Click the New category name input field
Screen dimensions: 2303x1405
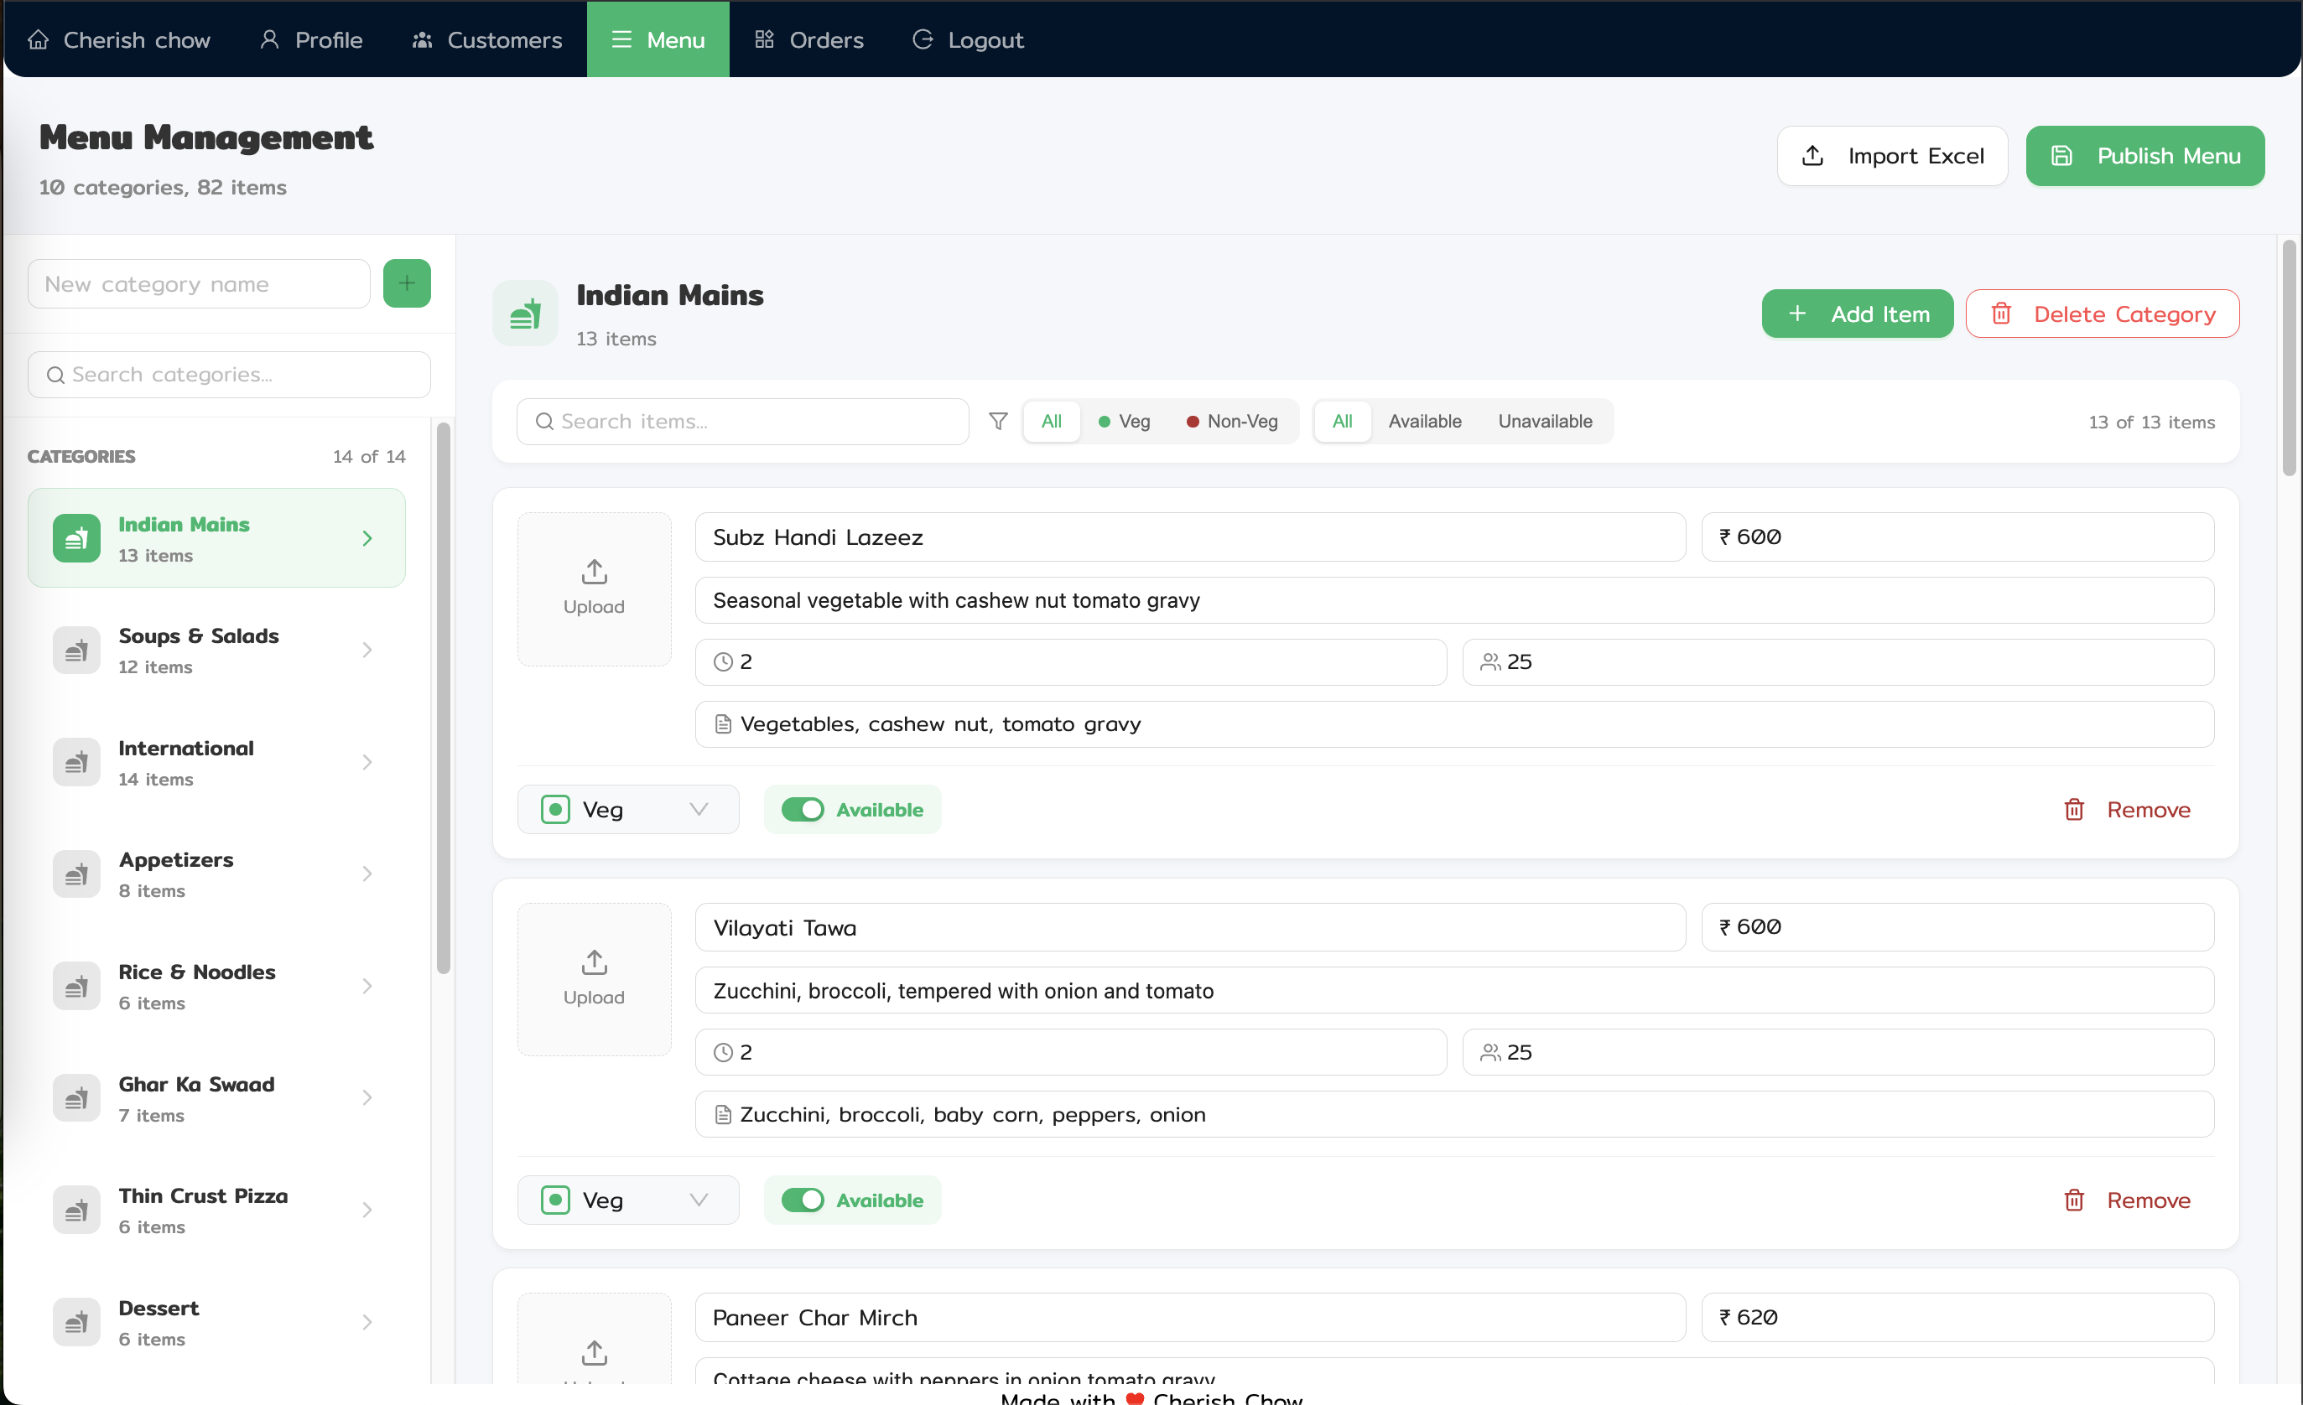coord(199,283)
